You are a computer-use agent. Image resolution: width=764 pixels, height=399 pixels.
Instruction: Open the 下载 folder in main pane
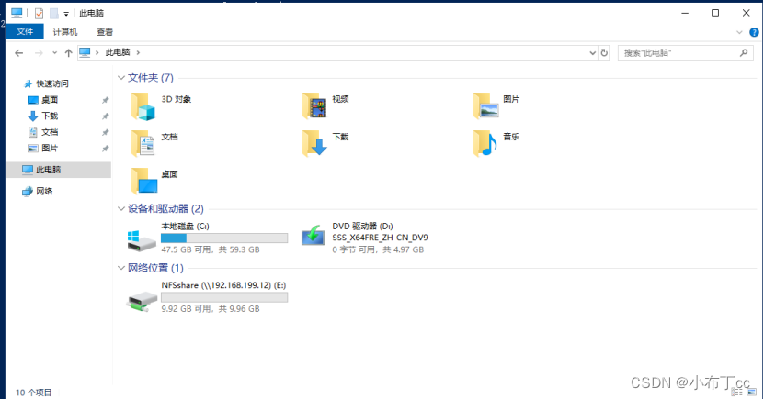[x=314, y=144]
